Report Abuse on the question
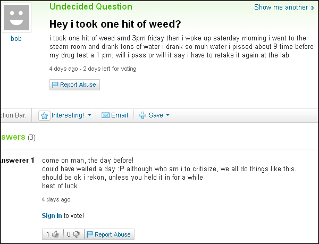The image size is (319, 244). pyautogui.click(x=74, y=85)
